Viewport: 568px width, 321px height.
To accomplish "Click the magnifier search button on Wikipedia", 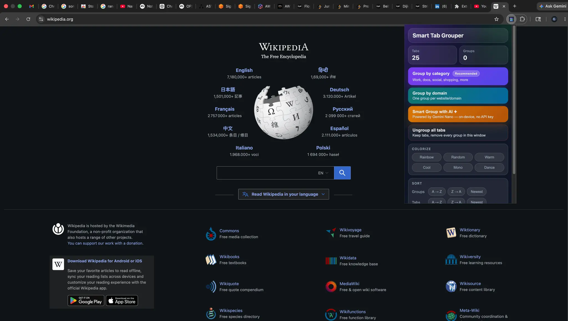I will coord(342,173).
